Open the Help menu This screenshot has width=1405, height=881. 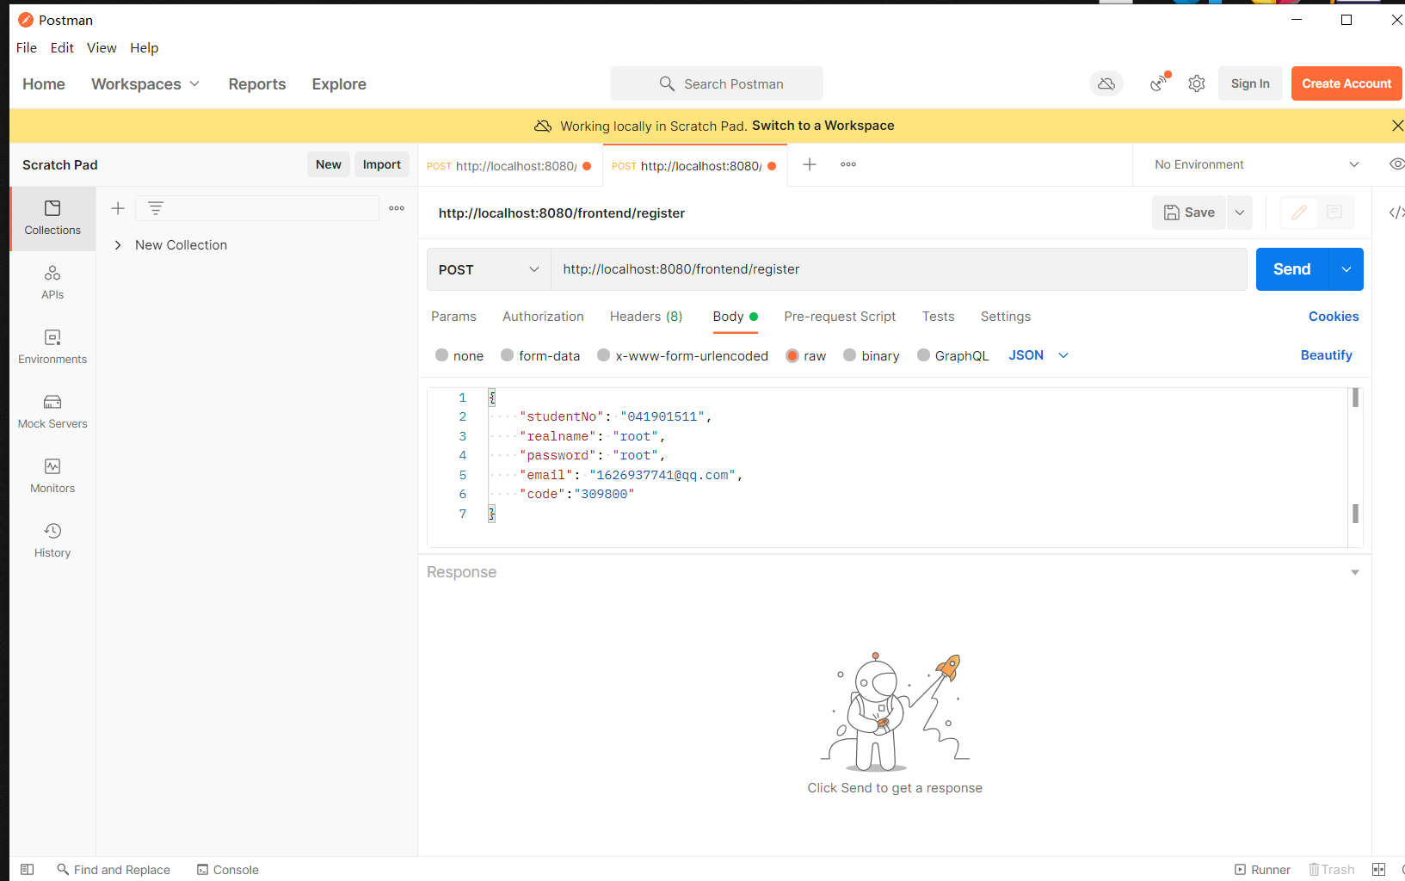pos(145,48)
